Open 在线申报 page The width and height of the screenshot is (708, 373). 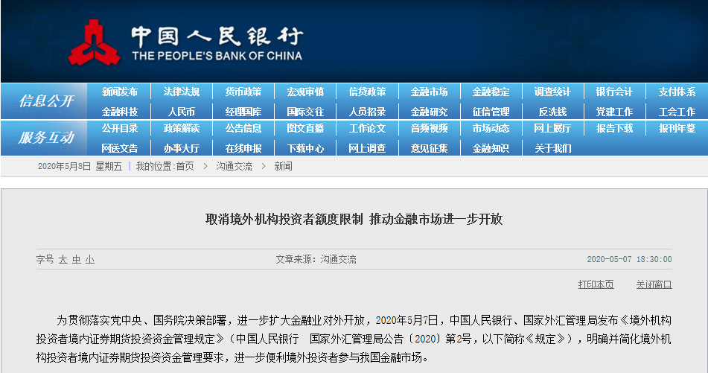[x=243, y=148]
